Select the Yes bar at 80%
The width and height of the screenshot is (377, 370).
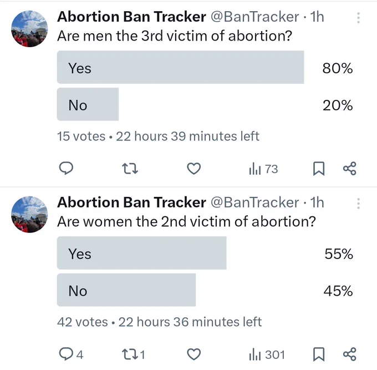180,67
